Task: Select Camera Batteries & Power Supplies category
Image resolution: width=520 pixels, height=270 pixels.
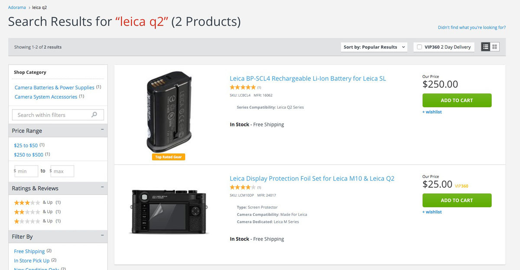Action: pyautogui.click(x=54, y=87)
